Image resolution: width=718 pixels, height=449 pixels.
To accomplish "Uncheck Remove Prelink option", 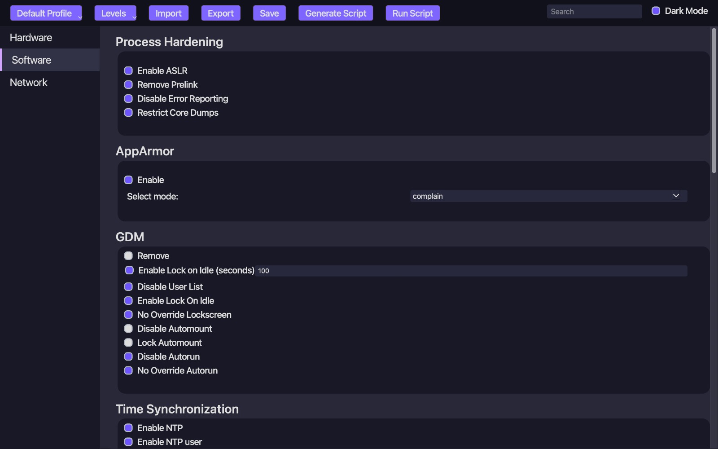I will point(128,84).
